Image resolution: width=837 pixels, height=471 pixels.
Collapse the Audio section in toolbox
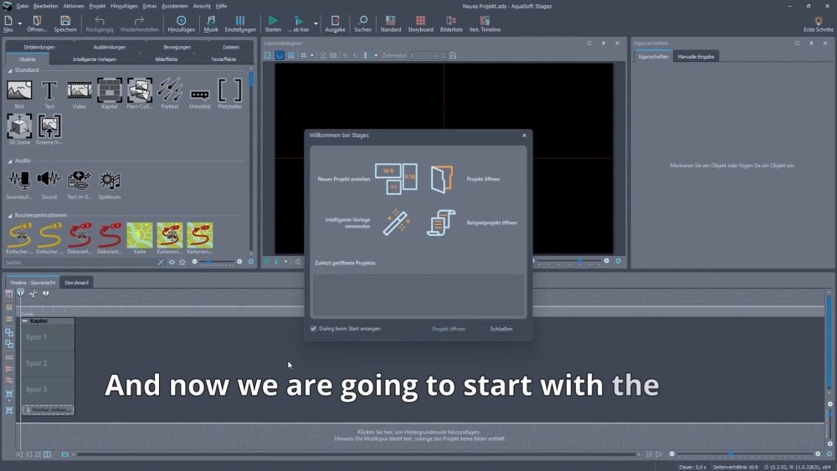9,161
